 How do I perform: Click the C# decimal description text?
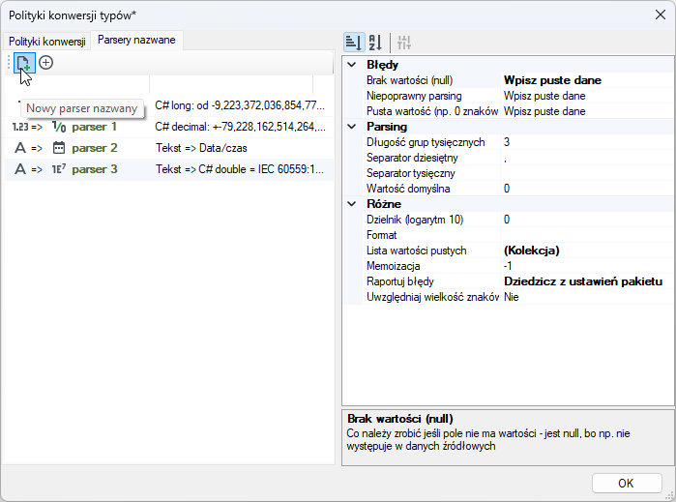point(240,127)
